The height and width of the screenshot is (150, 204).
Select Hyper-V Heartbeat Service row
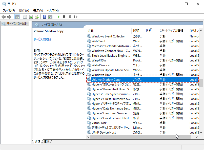tap(143, 113)
